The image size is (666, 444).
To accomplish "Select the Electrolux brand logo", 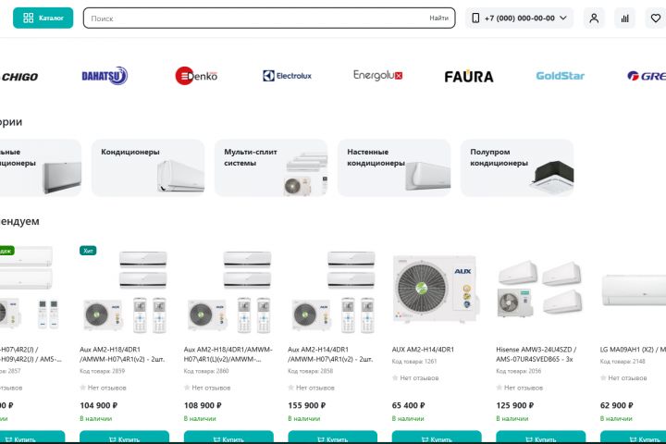I will tap(287, 76).
